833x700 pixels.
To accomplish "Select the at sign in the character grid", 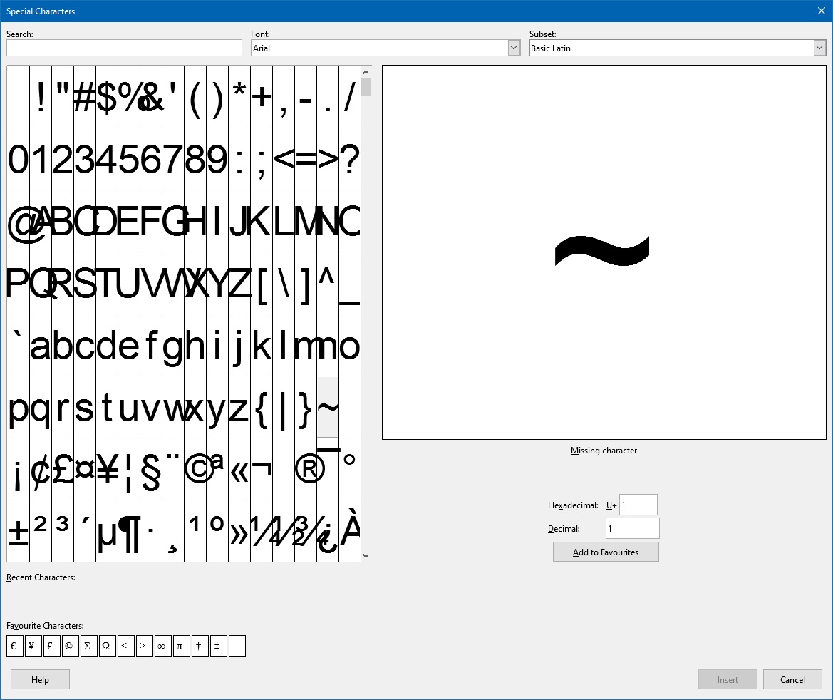I will [x=19, y=222].
